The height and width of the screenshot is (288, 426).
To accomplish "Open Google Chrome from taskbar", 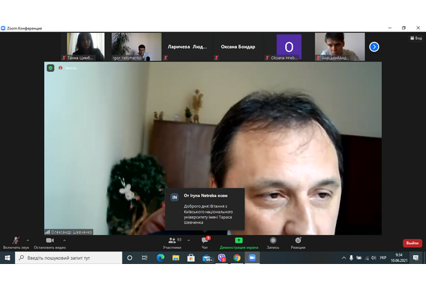I will (237, 258).
